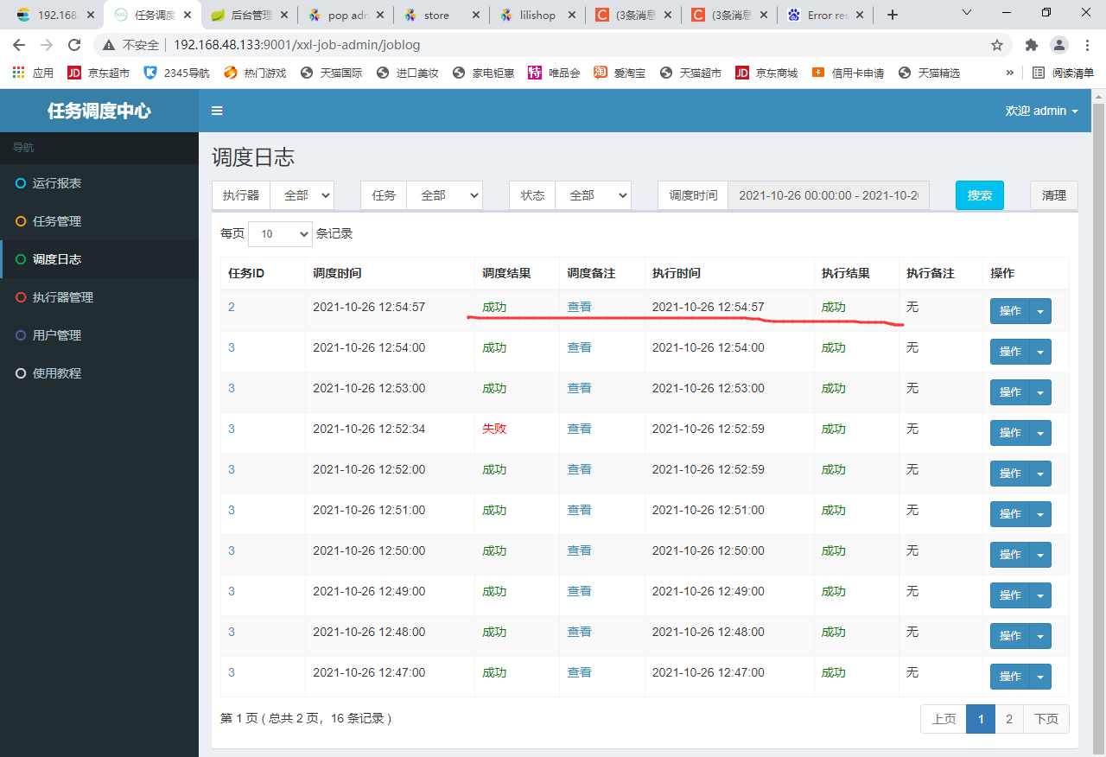View first row details via 查看 link
This screenshot has height=757, width=1106.
580,307
